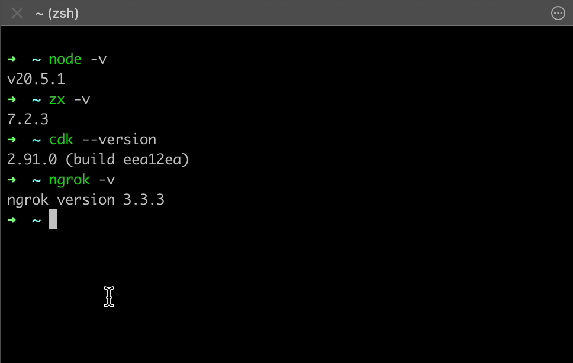Click the green ngrok command word

[x=69, y=180]
